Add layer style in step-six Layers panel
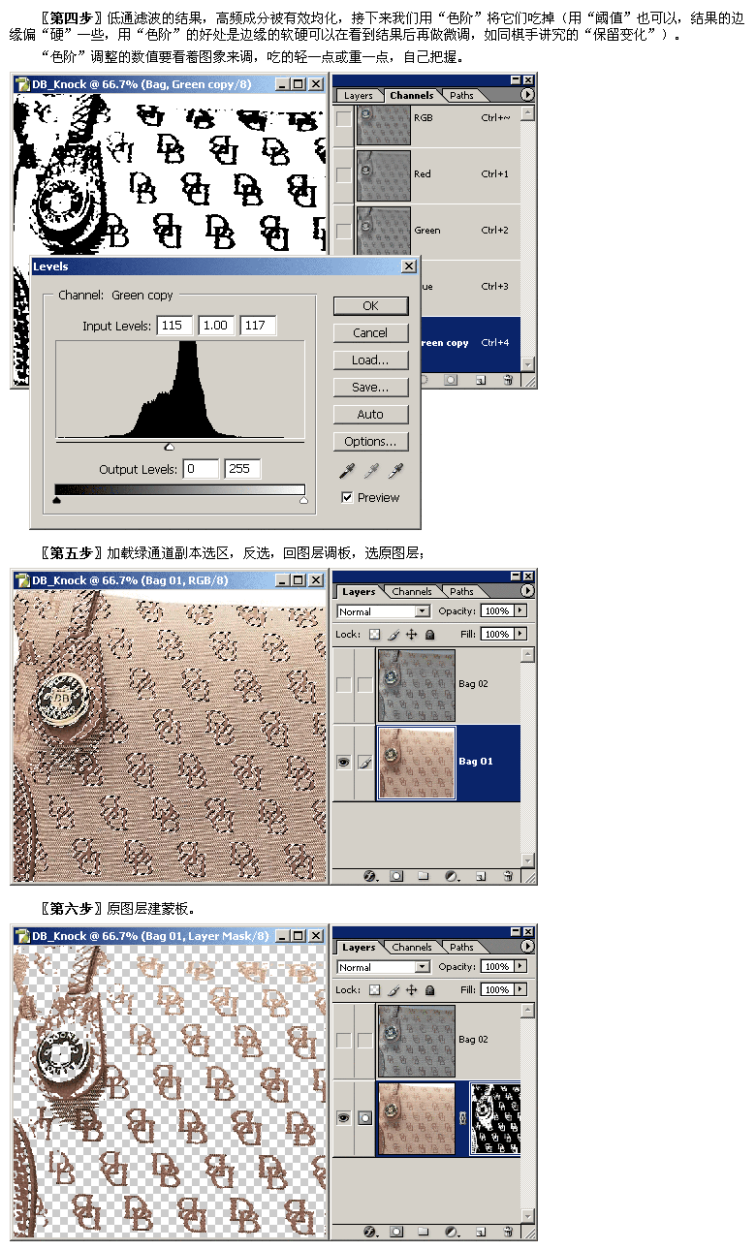 click(369, 1232)
